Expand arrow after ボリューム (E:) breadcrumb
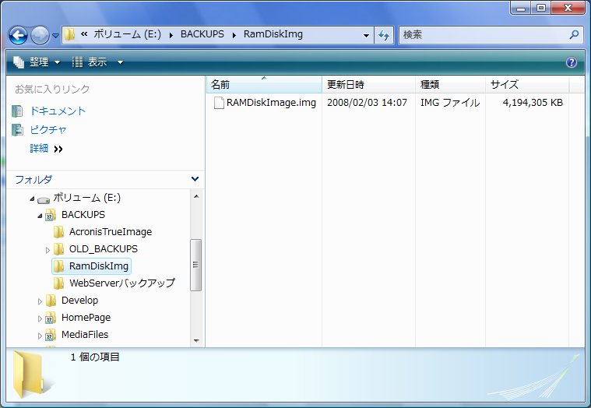The height and width of the screenshot is (408, 591). (171, 35)
